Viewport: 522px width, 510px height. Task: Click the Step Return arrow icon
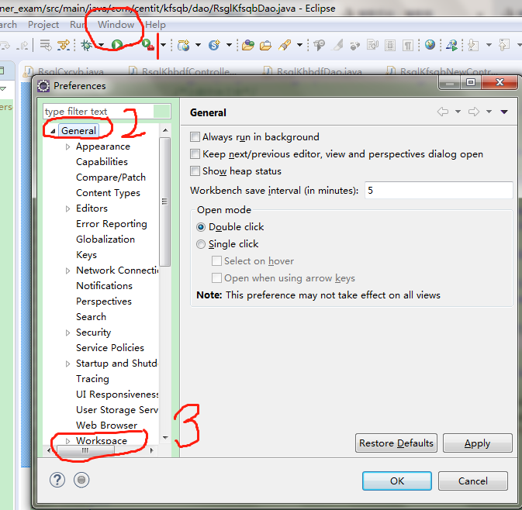tap(23, 45)
